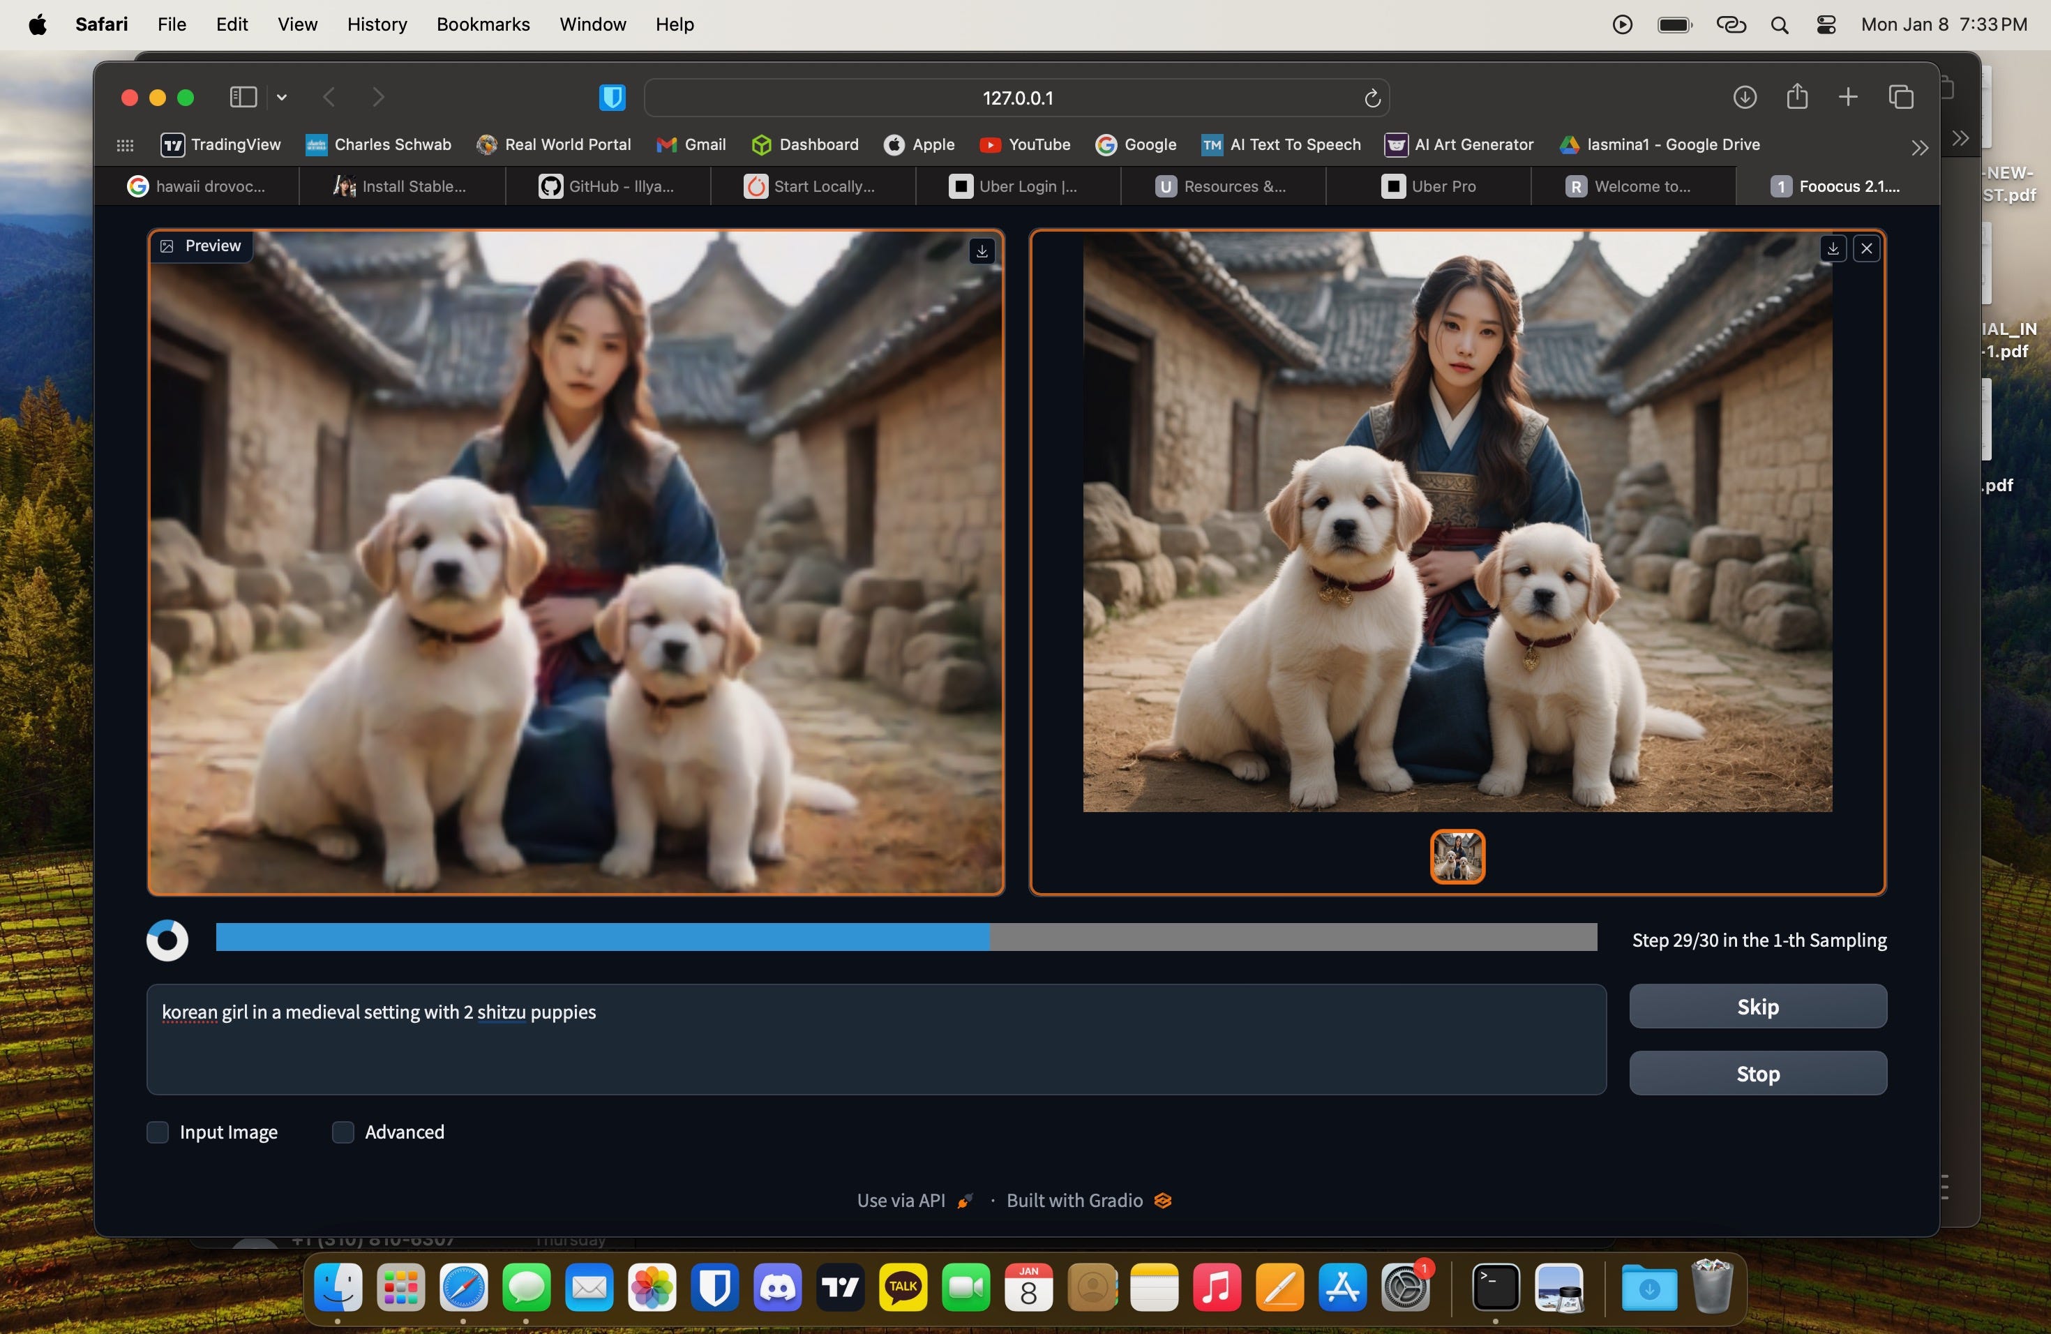Reload the 127.0.0.1 page
This screenshot has width=2051, height=1334.
pyautogui.click(x=1372, y=98)
